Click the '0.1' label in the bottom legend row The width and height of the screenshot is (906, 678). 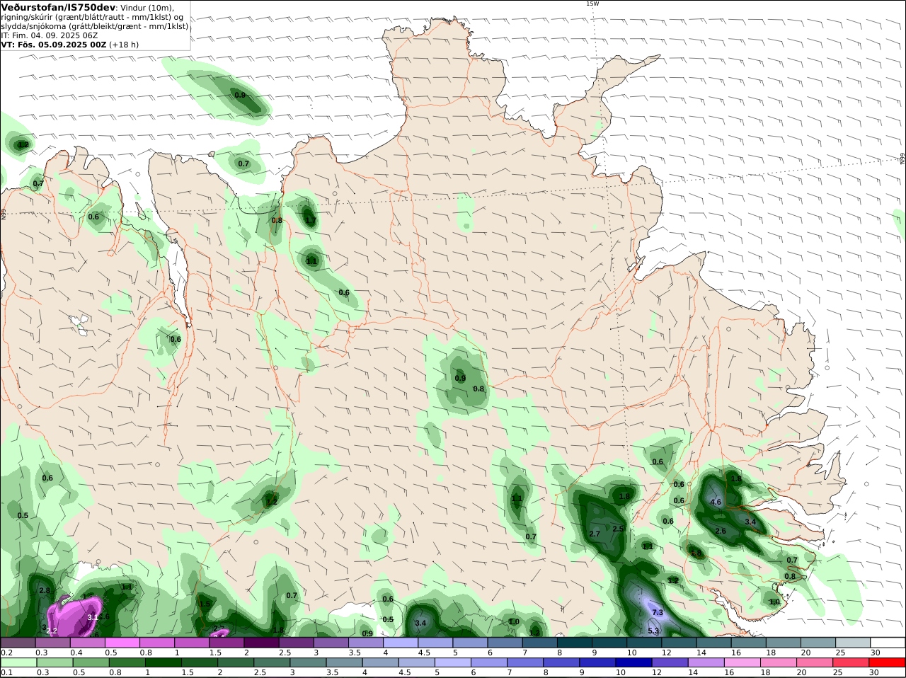(x=7, y=672)
